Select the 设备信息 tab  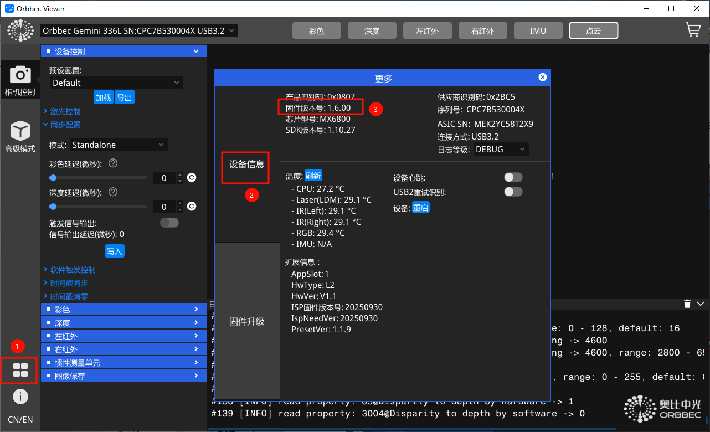click(247, 164)
